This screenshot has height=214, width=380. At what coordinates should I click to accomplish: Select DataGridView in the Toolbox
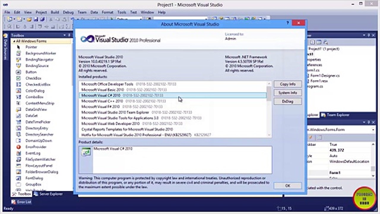pos(36,109)
